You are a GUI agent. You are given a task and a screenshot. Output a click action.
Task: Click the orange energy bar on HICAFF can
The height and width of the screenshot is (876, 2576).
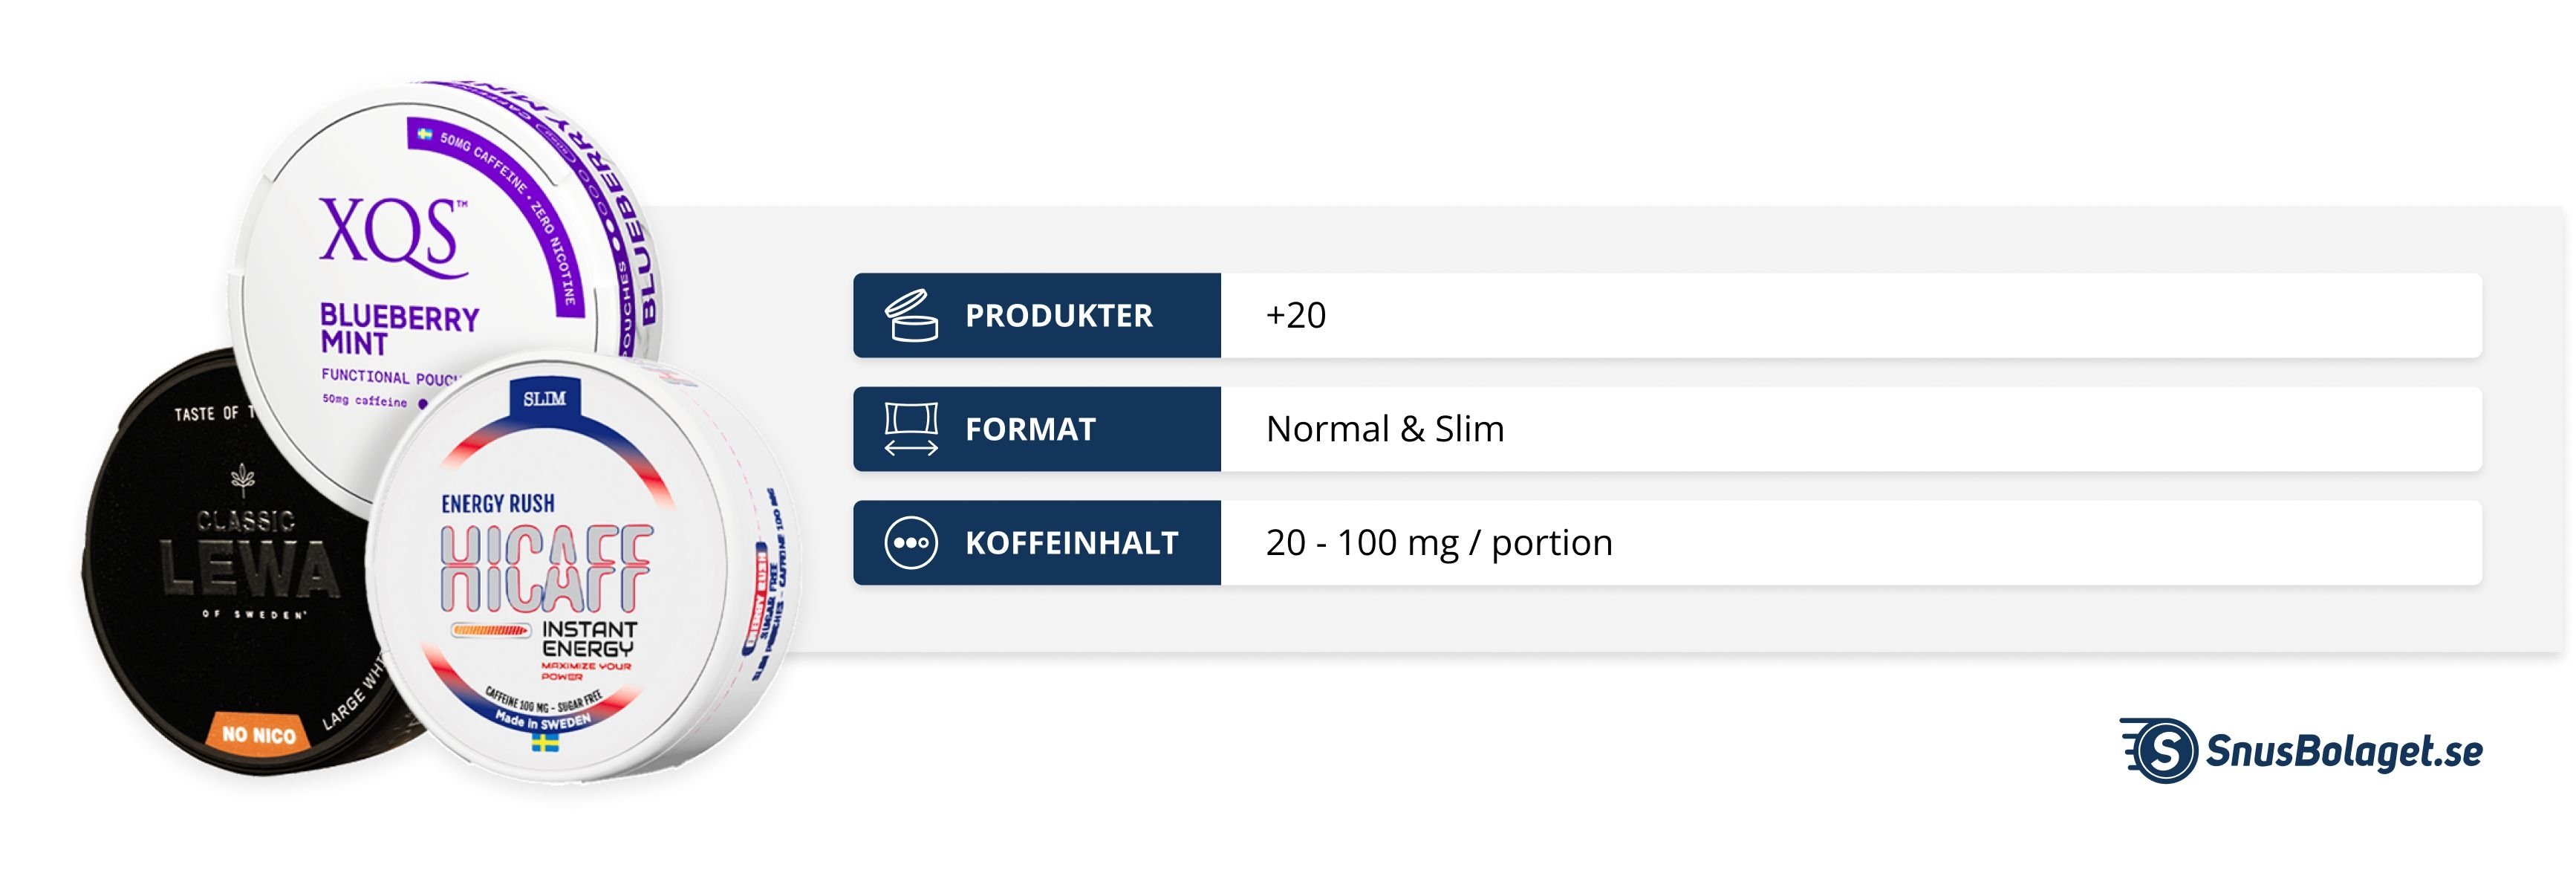tap(490, 630)
